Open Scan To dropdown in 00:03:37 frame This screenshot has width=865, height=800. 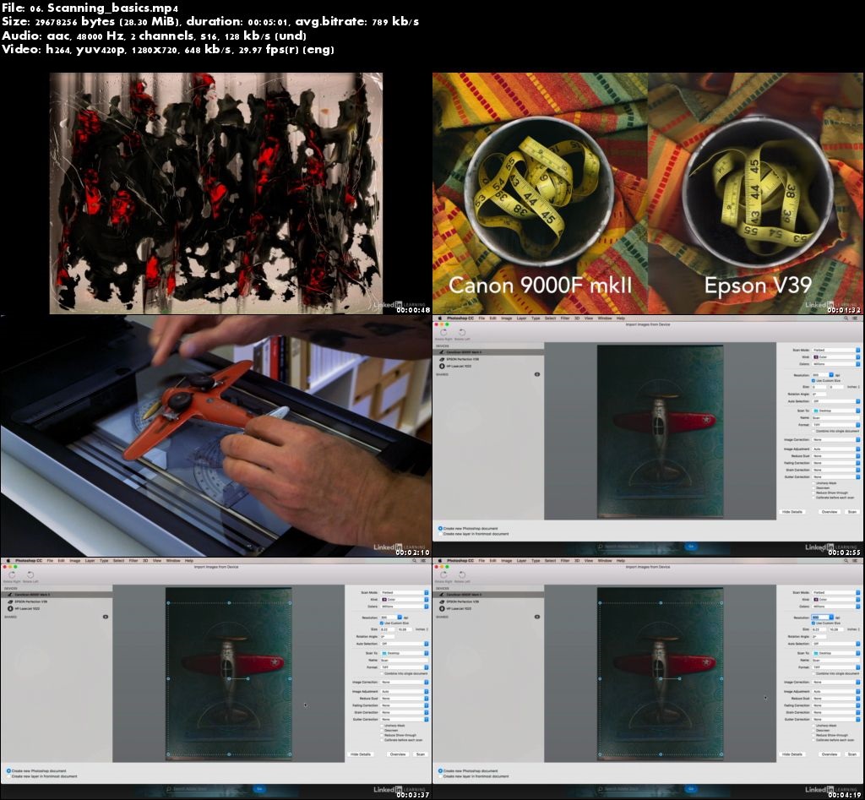[x=405, y=653]
